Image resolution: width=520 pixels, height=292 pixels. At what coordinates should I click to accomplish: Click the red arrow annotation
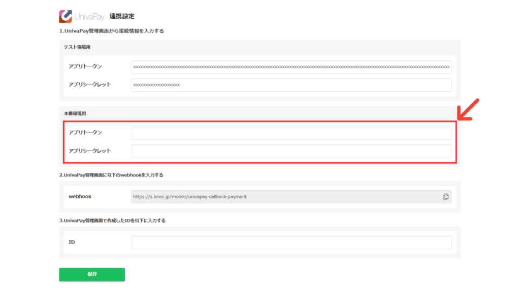click(467, 110)
